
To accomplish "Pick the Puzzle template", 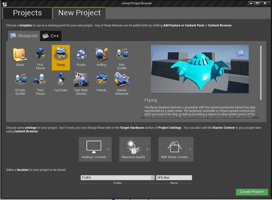I will tap(81, 58).
